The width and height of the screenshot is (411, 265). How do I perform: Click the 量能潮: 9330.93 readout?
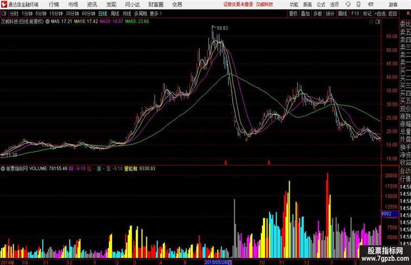140,169
